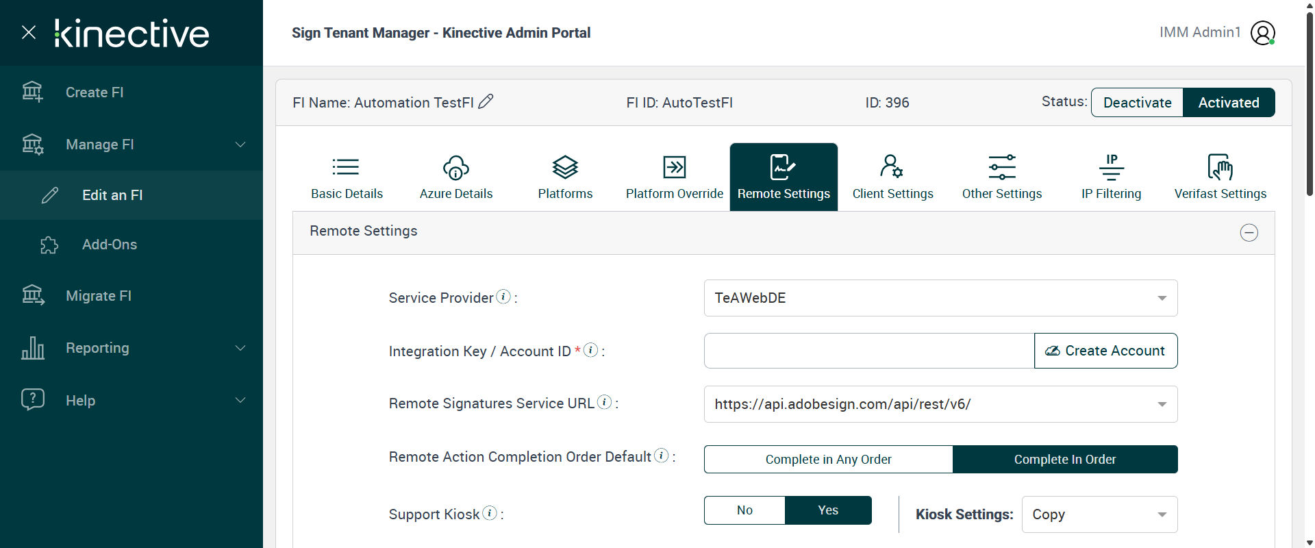Switch FI status to Deactivate
This screenshot has height=548, width=1315.
1137,103
